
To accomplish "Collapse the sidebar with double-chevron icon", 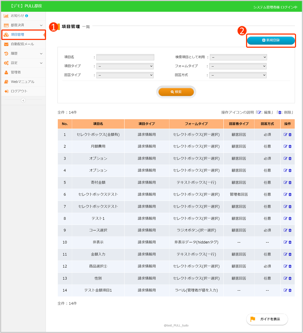I will tap(23, 101).
